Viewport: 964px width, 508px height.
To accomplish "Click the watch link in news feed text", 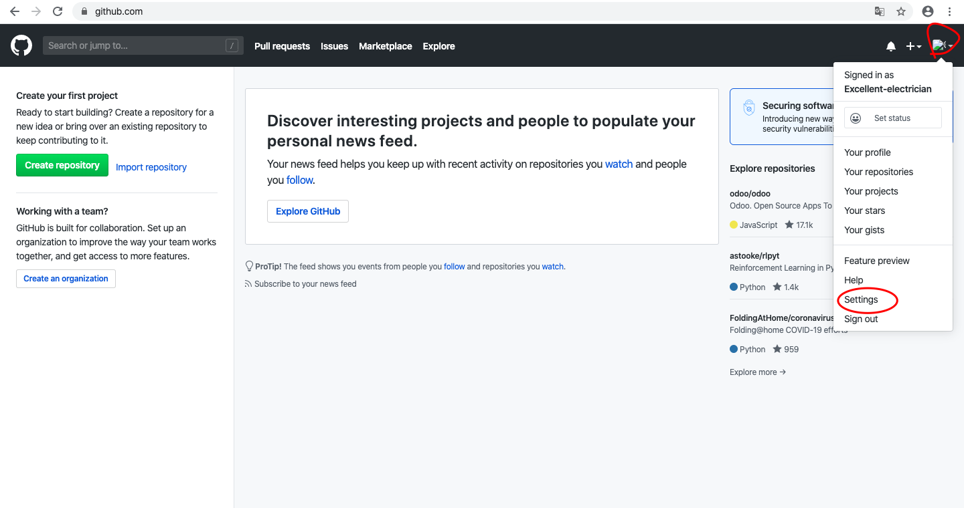I will pyautogui.click(x=619, y=164).
